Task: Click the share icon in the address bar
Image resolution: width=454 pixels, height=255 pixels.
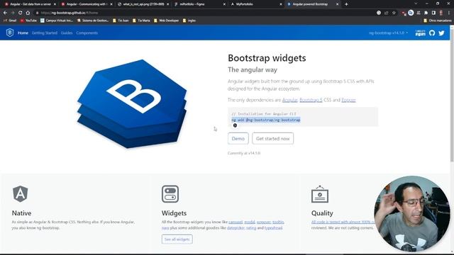Action: tap(386, 13)
